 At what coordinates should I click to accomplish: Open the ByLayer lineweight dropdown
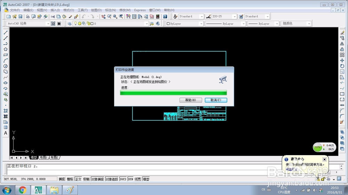pos(277,24)
